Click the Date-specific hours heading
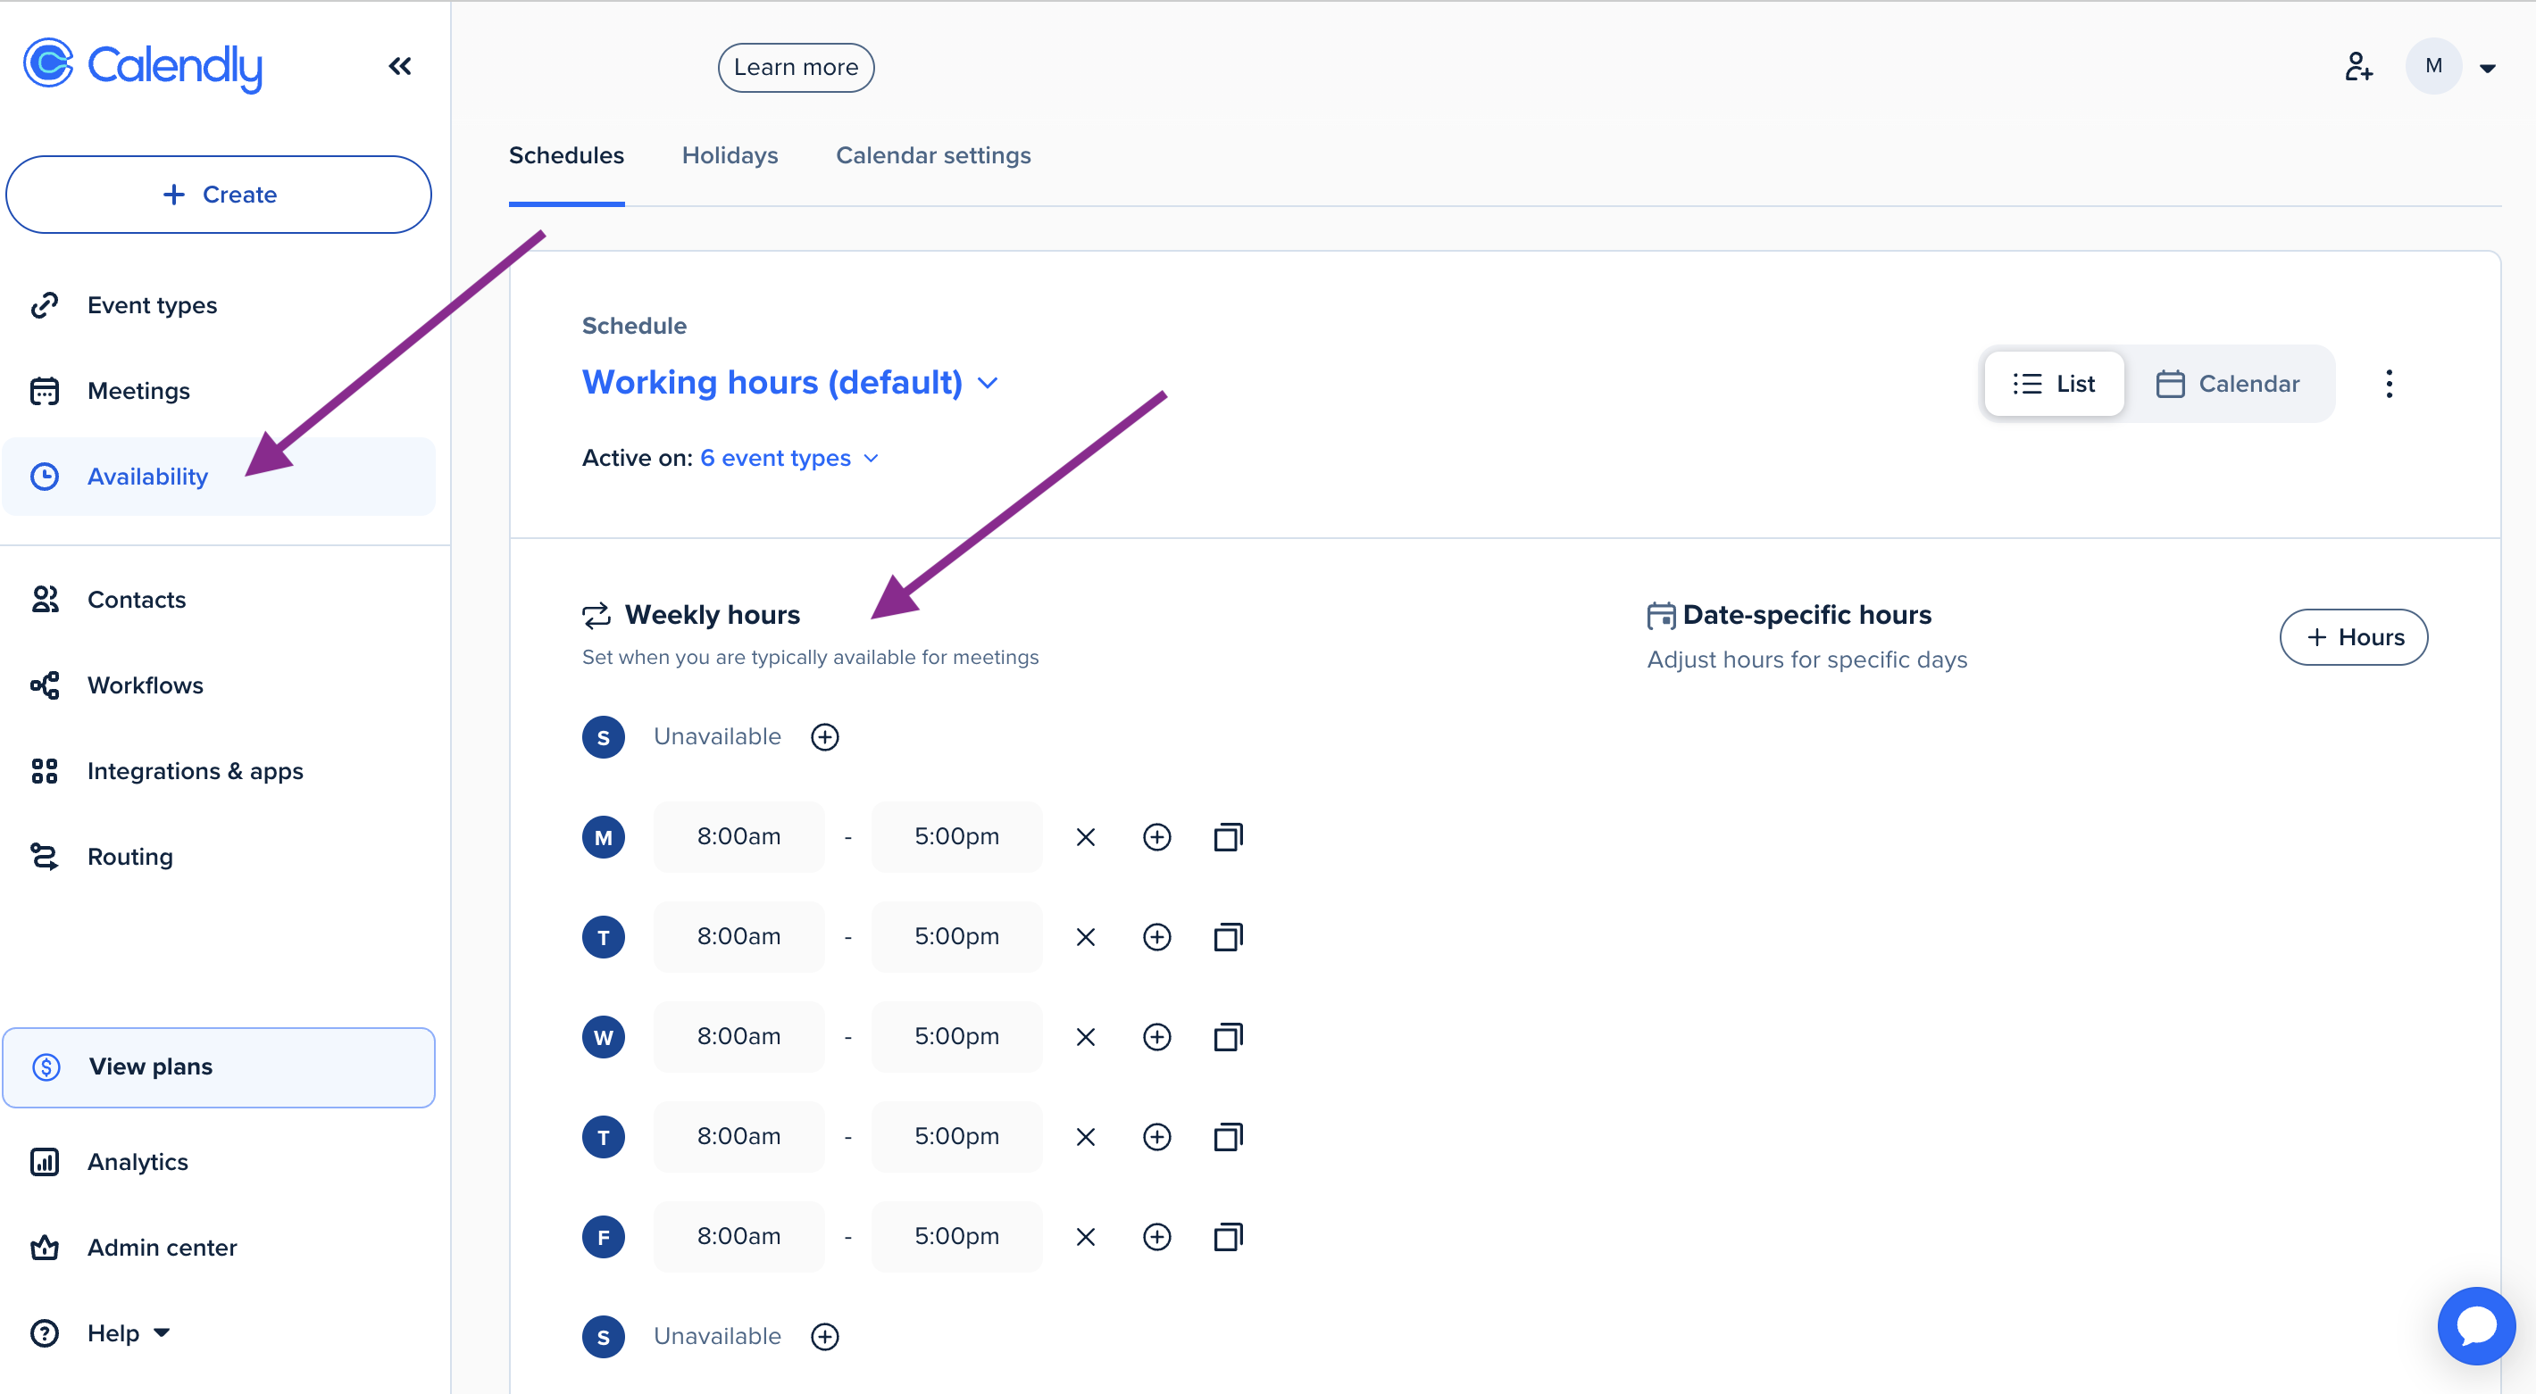Viewport: 2536px width, 1394px height. pyautogui.click(x=1806, y=615)
